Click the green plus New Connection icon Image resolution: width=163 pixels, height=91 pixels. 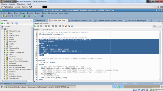point(2,23)
